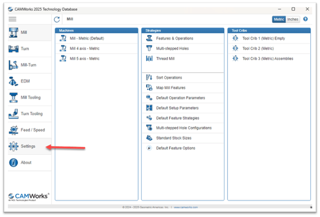Viewport: 320px width, 217px height.
Task: Open Default Feature Strategies text
Action: click(x=178, y=118)
